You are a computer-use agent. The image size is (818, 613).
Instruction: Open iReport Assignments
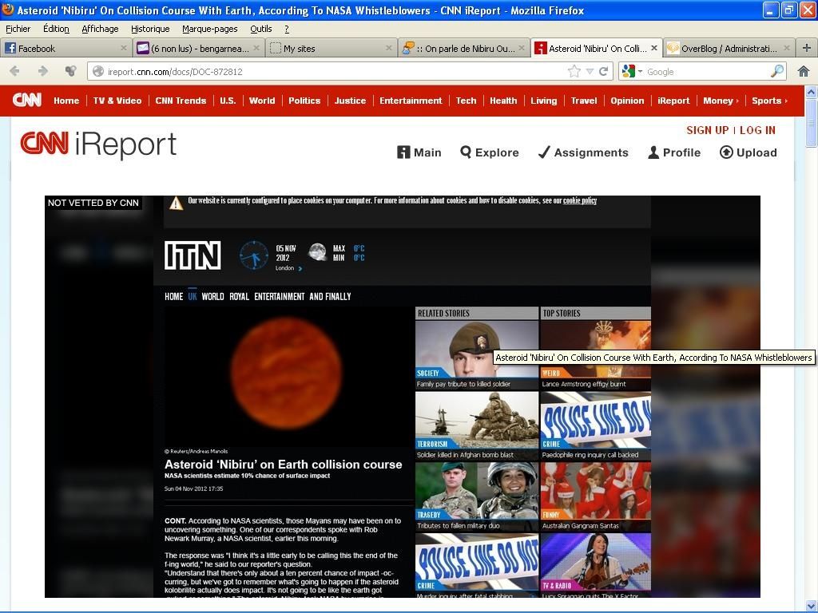582,152
